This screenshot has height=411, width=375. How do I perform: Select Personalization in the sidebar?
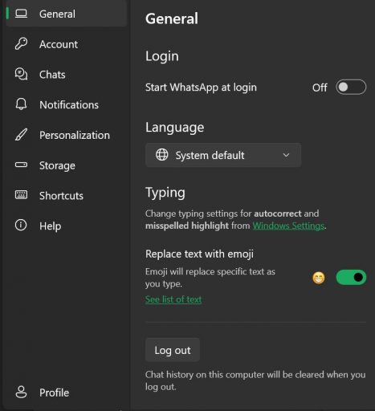(x=66, y=135)
